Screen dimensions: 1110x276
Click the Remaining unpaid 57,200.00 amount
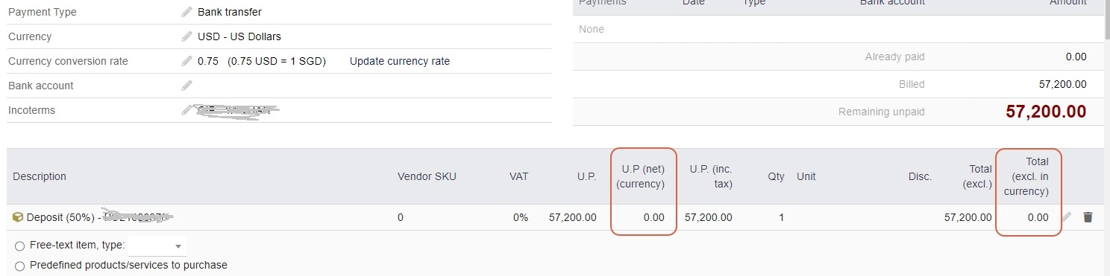[x=1046, y=112]
